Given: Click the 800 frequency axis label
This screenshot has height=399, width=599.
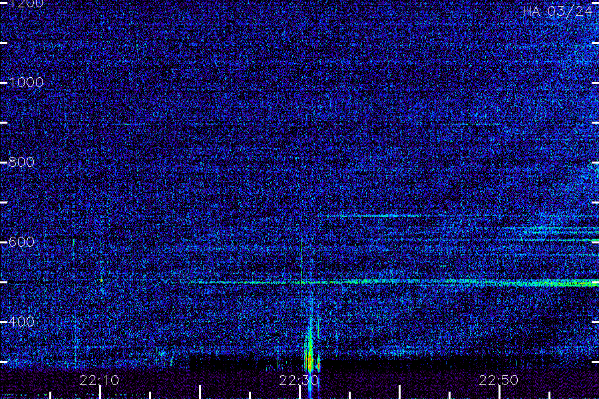Looking at the screenshot, I should click(21, 162).
